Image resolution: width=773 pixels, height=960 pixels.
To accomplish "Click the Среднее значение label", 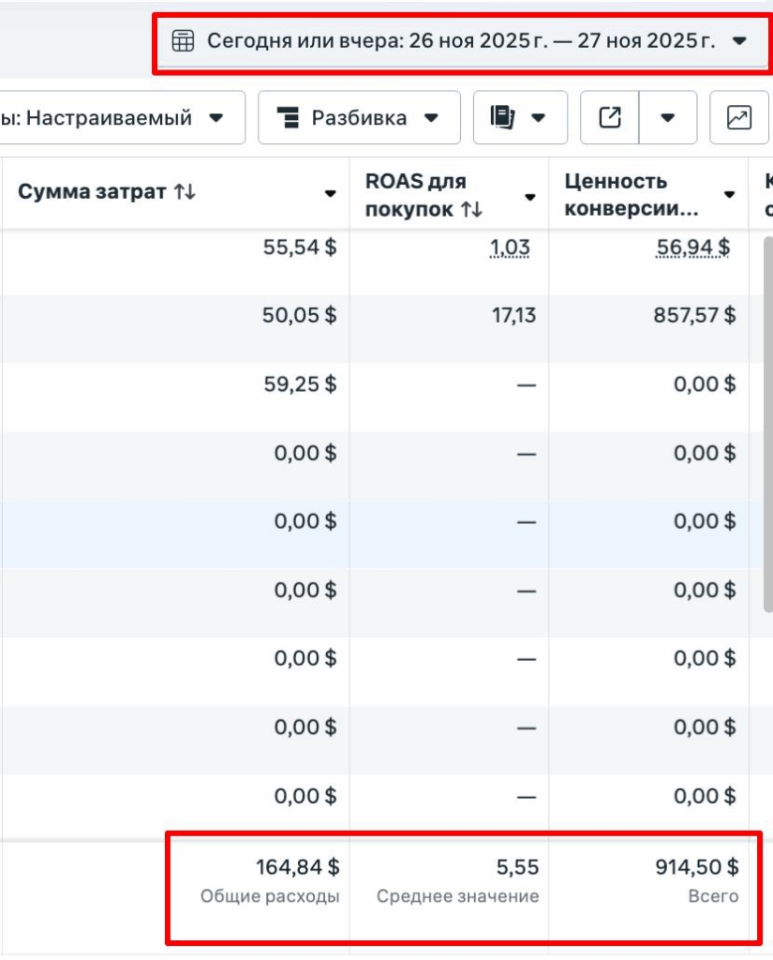I will click(458, 896).
